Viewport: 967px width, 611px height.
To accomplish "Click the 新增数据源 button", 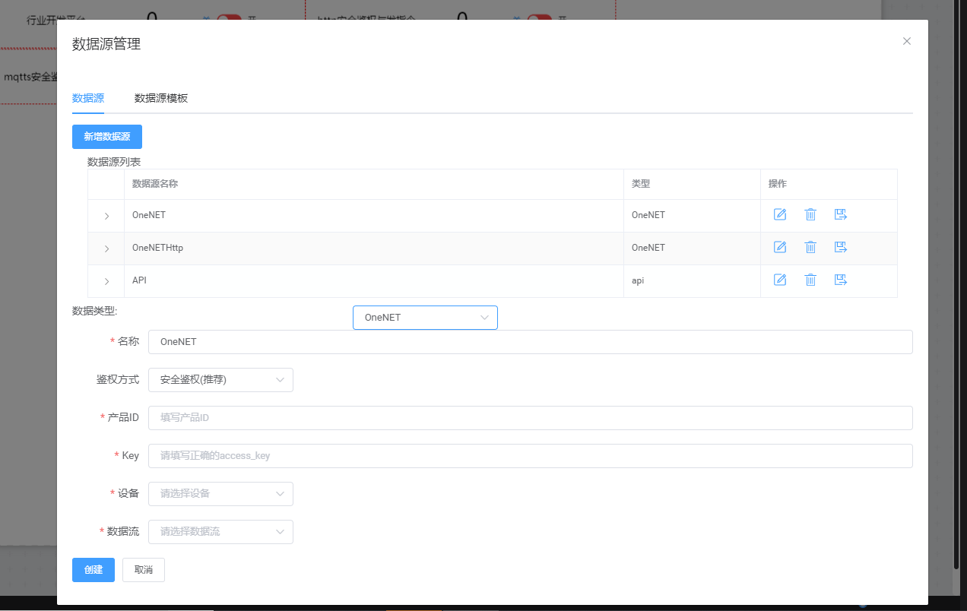I will [107, 137].
